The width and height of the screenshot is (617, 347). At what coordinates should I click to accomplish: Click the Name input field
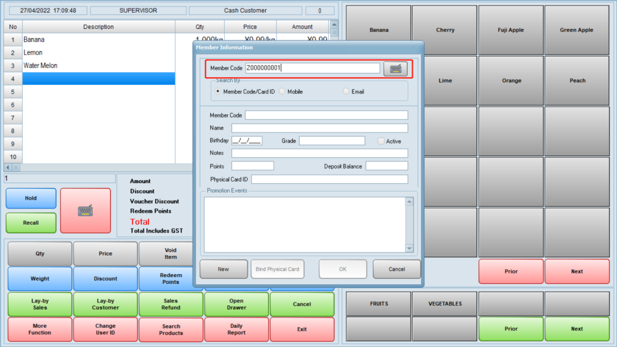click(x=319, y=128)
